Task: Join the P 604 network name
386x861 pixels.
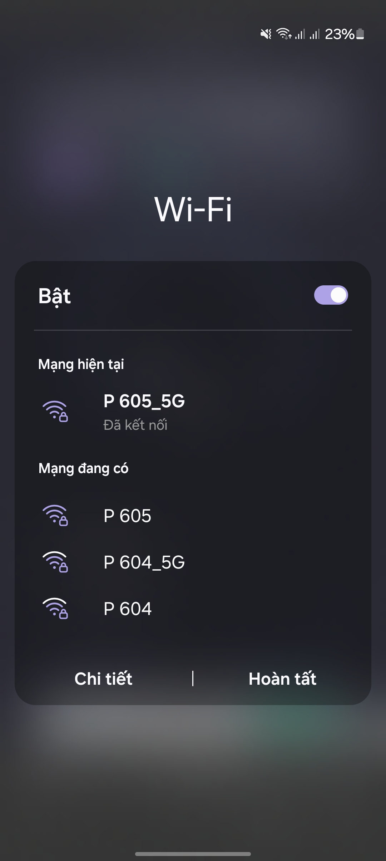Action: click(x=128, y=609)
